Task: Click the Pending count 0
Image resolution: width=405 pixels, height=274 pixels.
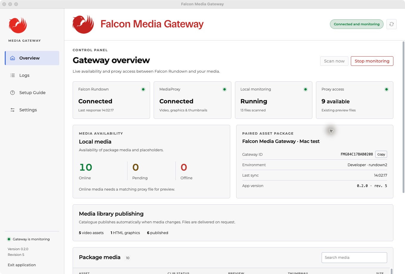Action: click(x=135, y=167)
